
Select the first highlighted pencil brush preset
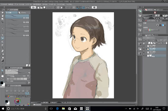17,17
